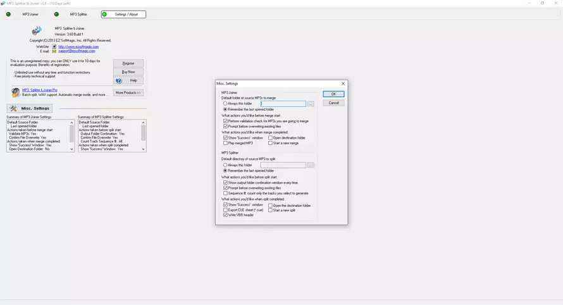Click the Joiner default folder path input
The height and width of the screenshot is (305, 563).
tap(283, 104)
